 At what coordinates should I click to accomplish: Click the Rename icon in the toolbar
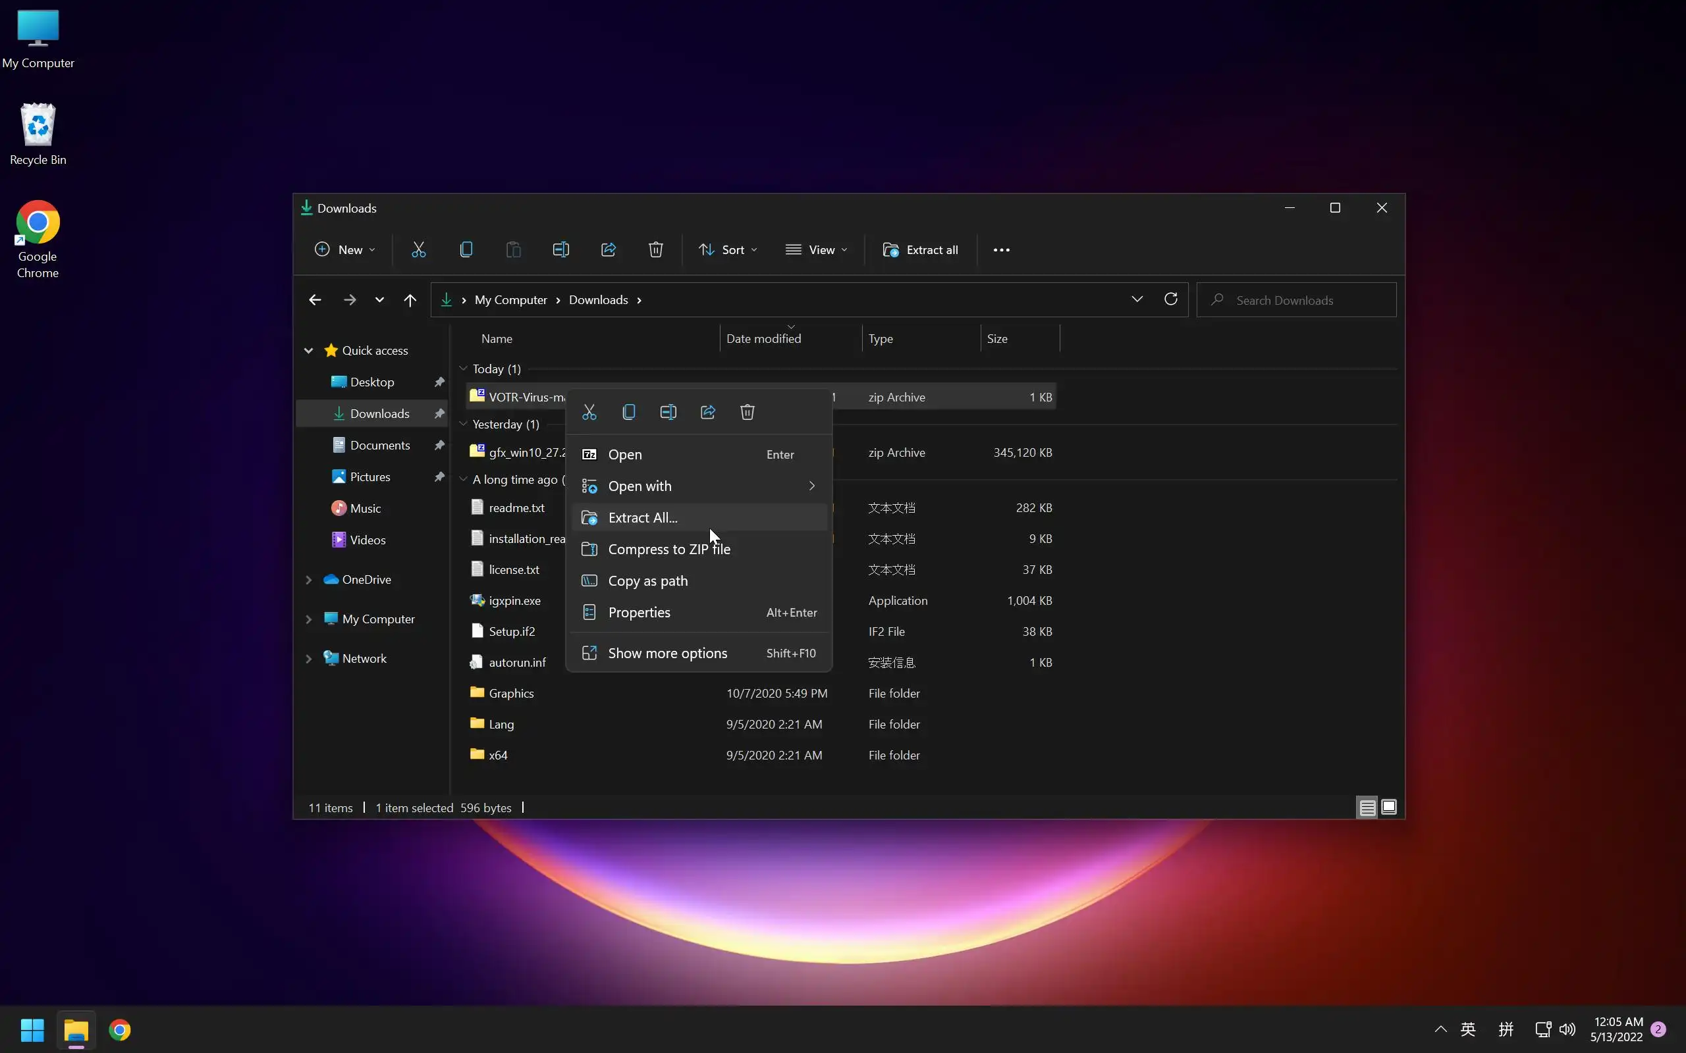point(561,249)
